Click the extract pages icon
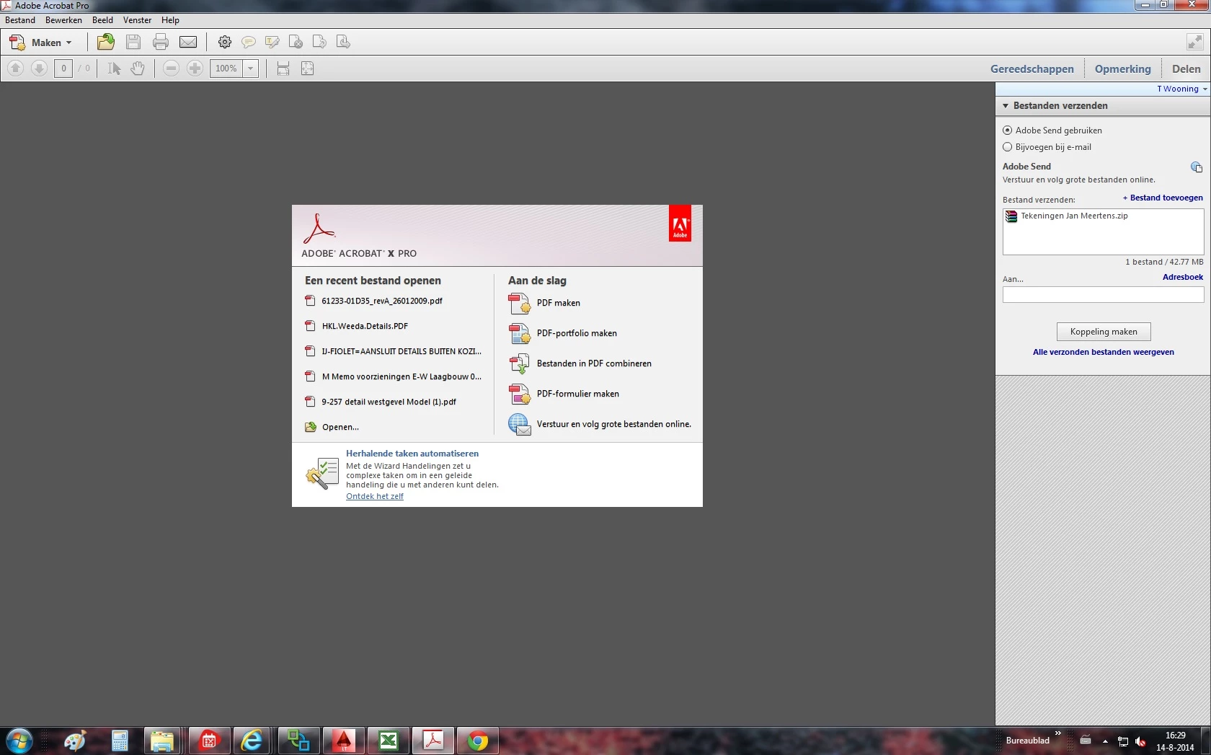Image resolution: width=1211 pixels, height=755 pixels. tap(343, 42)
